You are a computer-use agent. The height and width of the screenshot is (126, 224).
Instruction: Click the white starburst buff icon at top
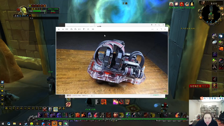click(176, 4)
